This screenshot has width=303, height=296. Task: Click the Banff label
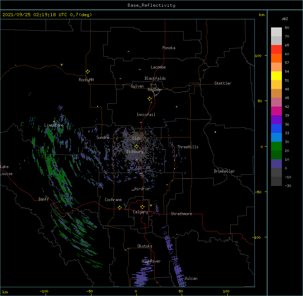coord(44,199)
